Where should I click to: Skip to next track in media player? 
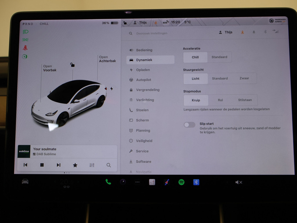click(58, 165)
